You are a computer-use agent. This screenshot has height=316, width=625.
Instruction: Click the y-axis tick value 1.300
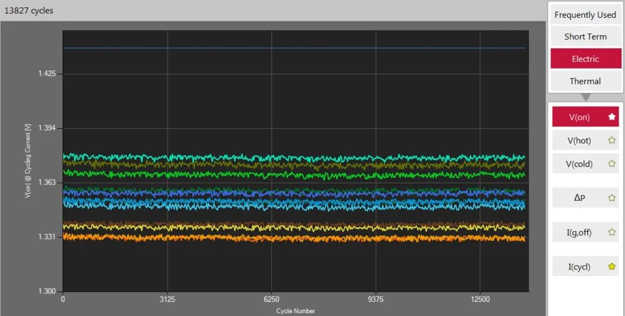[x=47, y=291]
